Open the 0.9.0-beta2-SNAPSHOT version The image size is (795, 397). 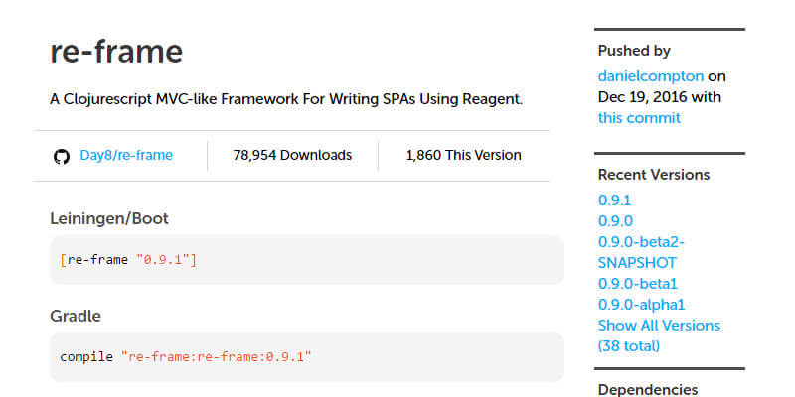[x=641, y=252]
